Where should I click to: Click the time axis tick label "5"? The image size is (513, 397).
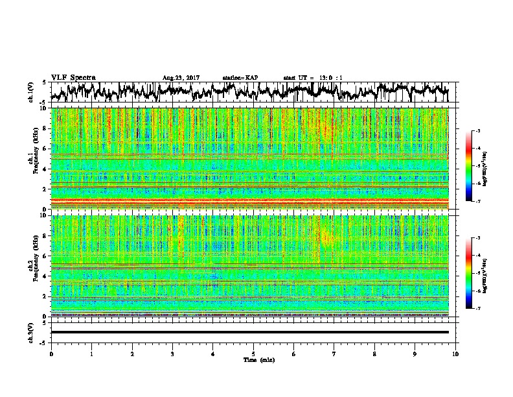pyautogui.click(x=253, y=354)
